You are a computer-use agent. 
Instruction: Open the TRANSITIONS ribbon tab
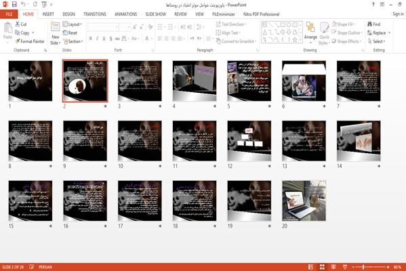(x=94, y=14)
